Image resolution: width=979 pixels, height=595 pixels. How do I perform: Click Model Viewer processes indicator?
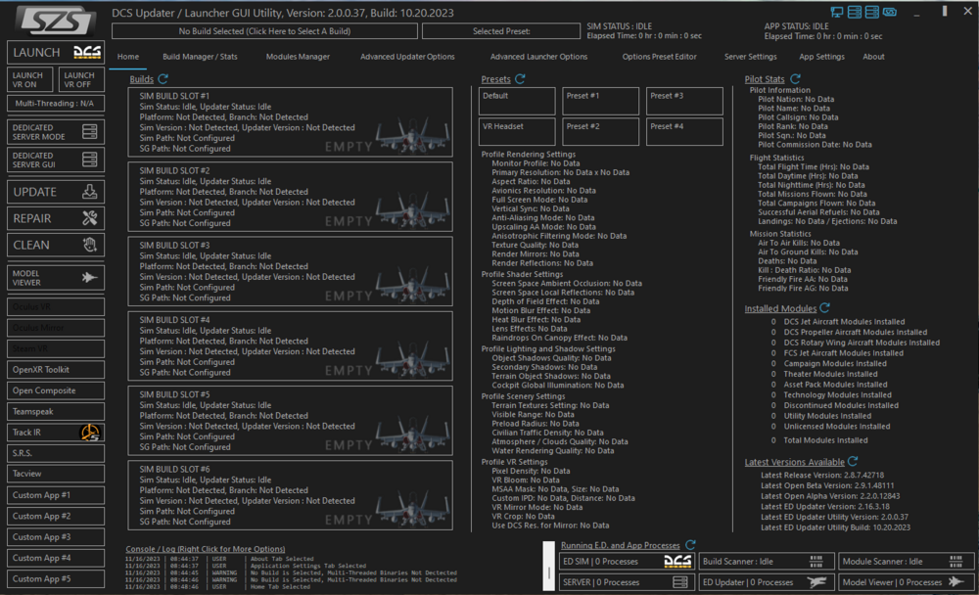[x=906, y=582]
